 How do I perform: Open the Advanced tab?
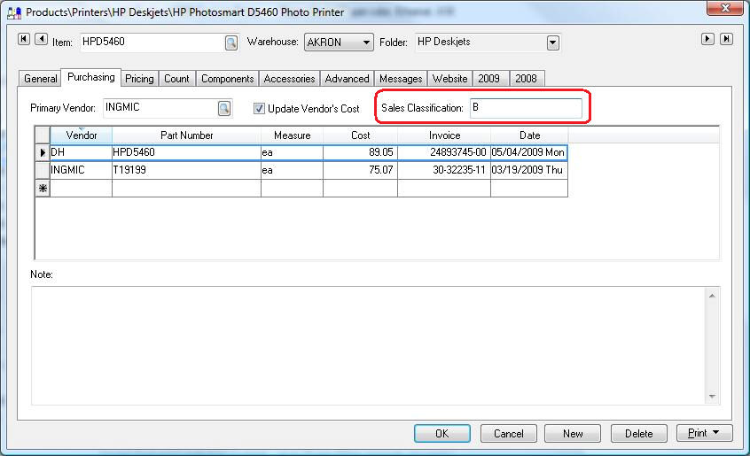[x=347, y=79]
